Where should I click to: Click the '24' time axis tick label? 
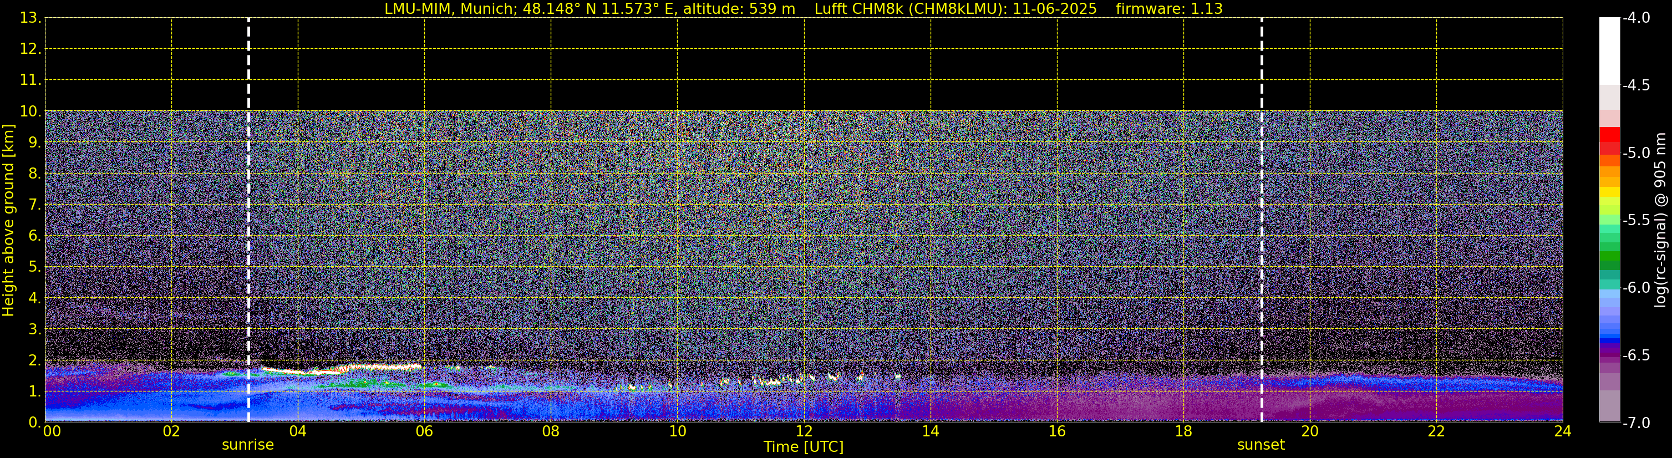[x=1562, y=431]
